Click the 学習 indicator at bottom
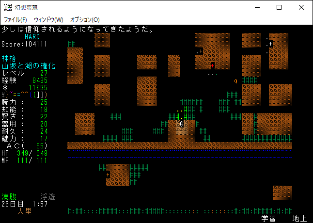Screen dimensions: 313x223 click(x=268, y=219)
